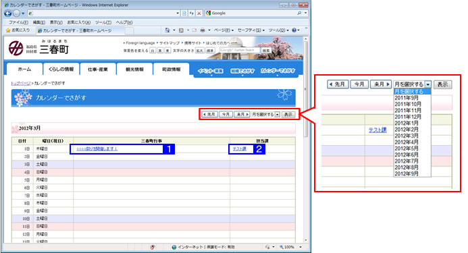The width and height of the screenshot is (468, 253).
Task: Expand the セーフティ(S) dropdown menu
Action: tap(251, 30)
